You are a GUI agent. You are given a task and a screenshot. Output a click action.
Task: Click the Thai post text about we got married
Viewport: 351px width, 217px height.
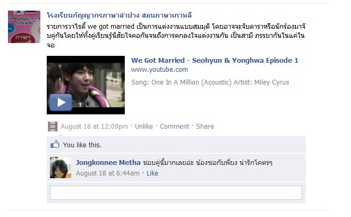pos(176,36)
